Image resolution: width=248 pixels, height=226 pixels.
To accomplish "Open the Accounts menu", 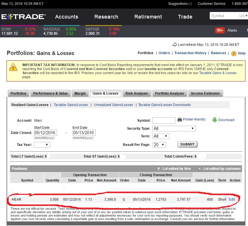I will point(67,17).
